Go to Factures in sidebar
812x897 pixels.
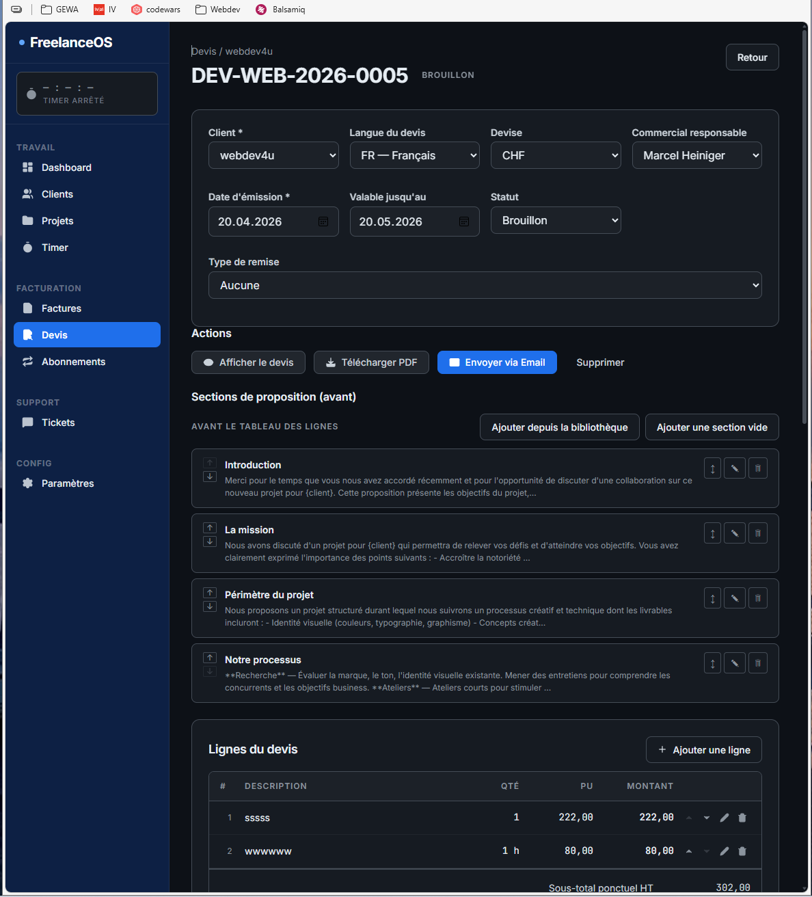click(x=61, y=308)
